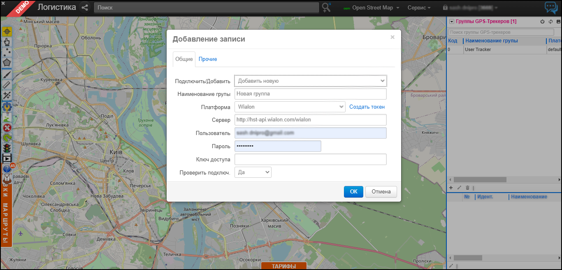Refresh the GPS tracker groups list

[x=550, y=21]
